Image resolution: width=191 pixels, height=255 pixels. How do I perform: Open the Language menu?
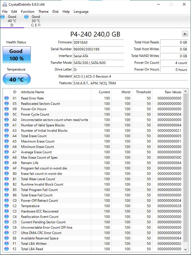(81, 12)
